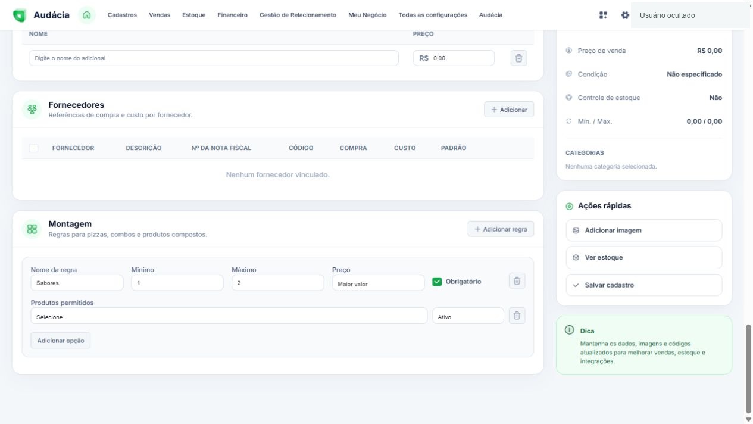
Task: Click the Nº DA NOTA FISCAL column header
Action: pyautogui.click(x=221, y=148)
